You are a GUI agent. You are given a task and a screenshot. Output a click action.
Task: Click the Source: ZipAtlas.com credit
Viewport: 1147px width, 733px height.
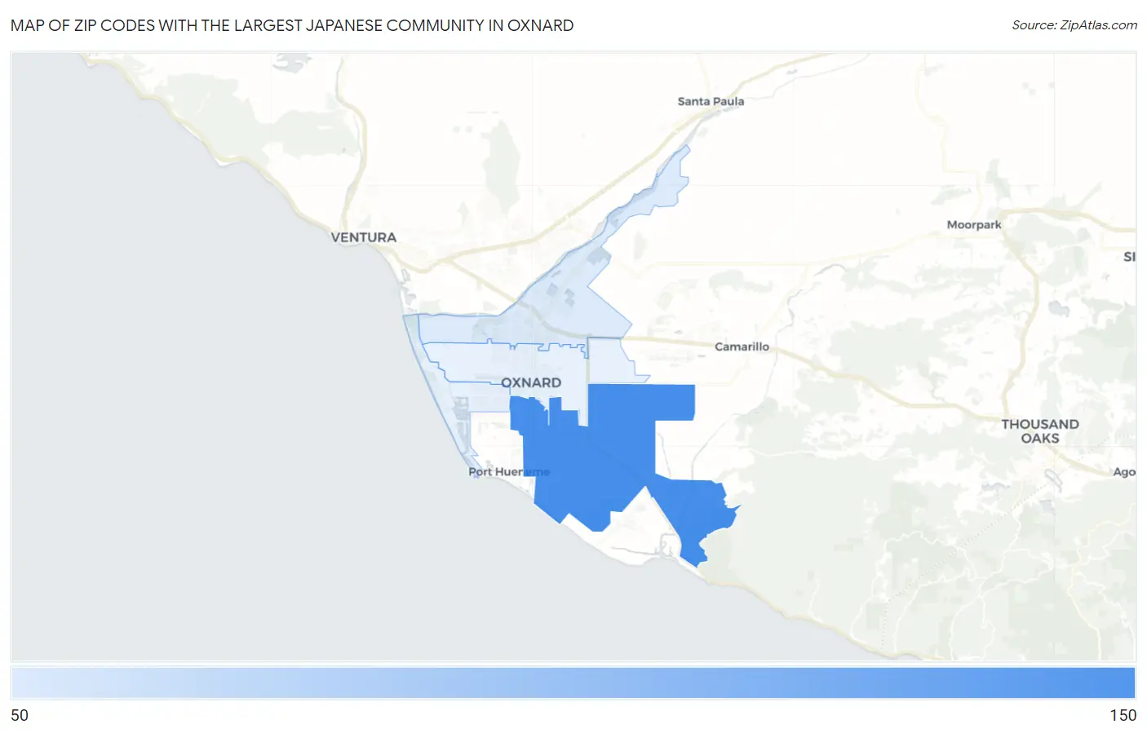coord(1074,25)
